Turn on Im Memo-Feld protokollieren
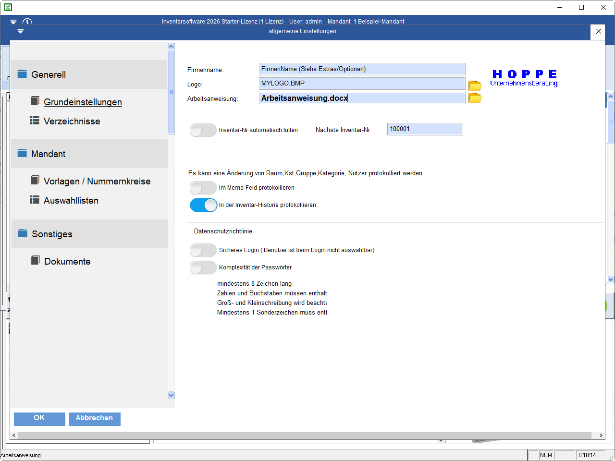Viewport: 615px width, 461px height. (x=203, y=188)
